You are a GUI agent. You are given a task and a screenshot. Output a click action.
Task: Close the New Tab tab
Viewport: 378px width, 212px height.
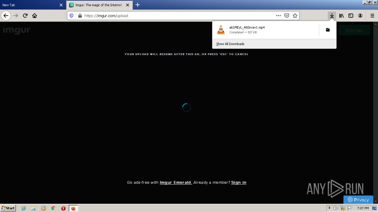point(61,5)
